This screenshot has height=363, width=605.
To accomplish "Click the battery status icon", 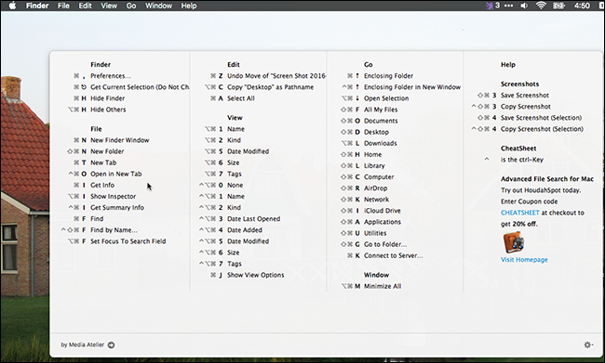I will tap(558, 6).
